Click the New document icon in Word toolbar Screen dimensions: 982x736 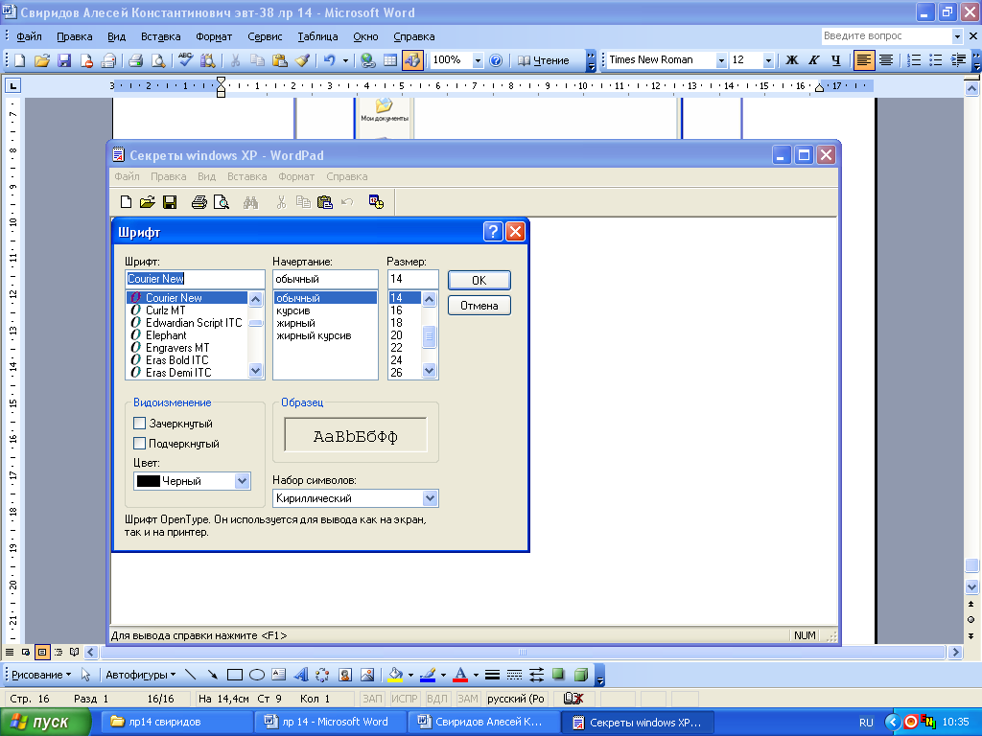coord(20,60)
